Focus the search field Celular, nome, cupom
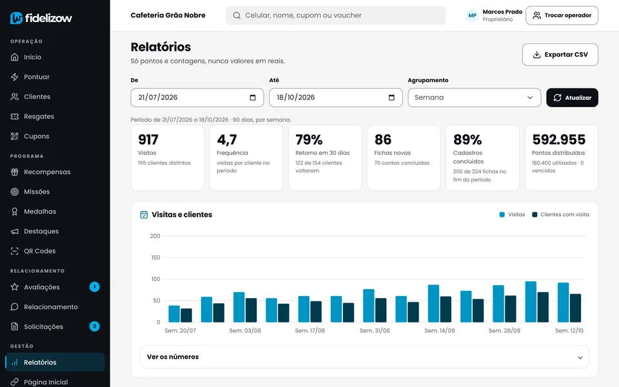 pos(335,15)
